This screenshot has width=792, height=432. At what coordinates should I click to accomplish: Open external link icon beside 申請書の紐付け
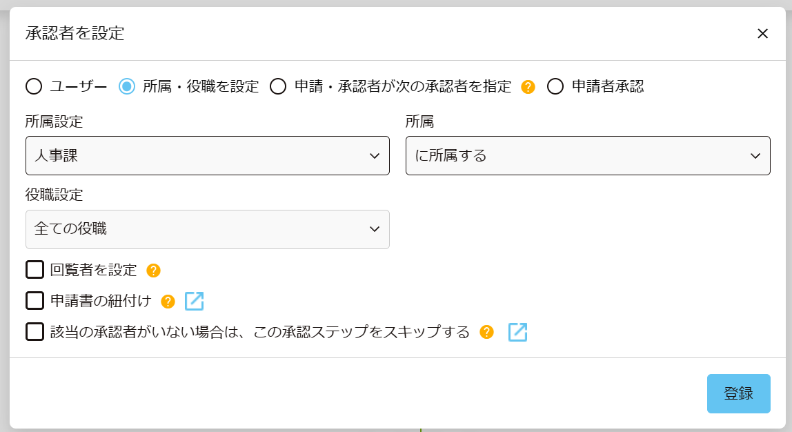195,302
